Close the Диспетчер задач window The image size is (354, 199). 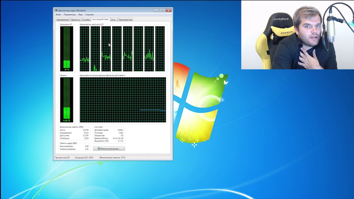[x=168, y=11]
